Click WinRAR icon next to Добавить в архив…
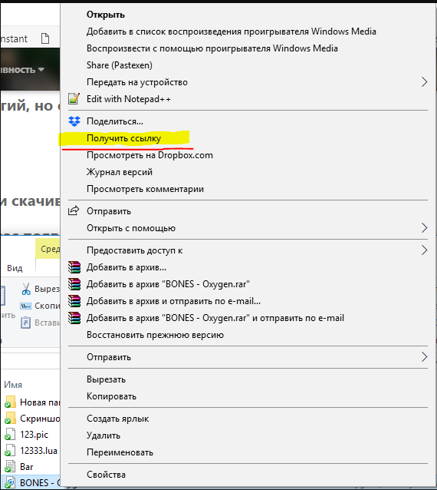 click(x=74, y=267)
